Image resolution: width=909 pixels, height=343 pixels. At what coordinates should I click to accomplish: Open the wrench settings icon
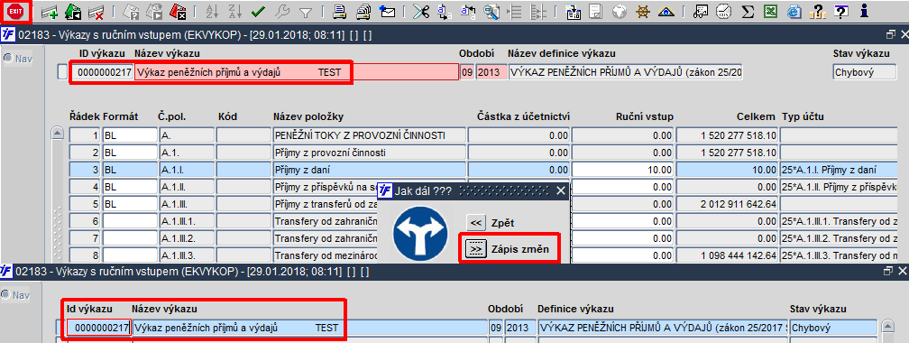281,11
